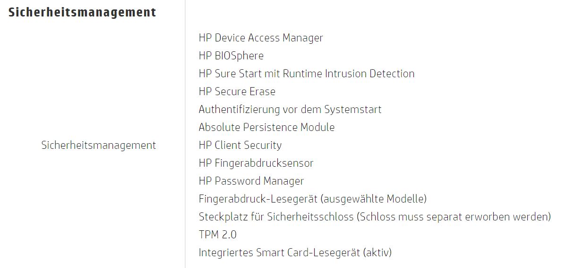Screen dimensions: 566x268
Task: Click the vertical divider between table columns
Action: [185, 141]
